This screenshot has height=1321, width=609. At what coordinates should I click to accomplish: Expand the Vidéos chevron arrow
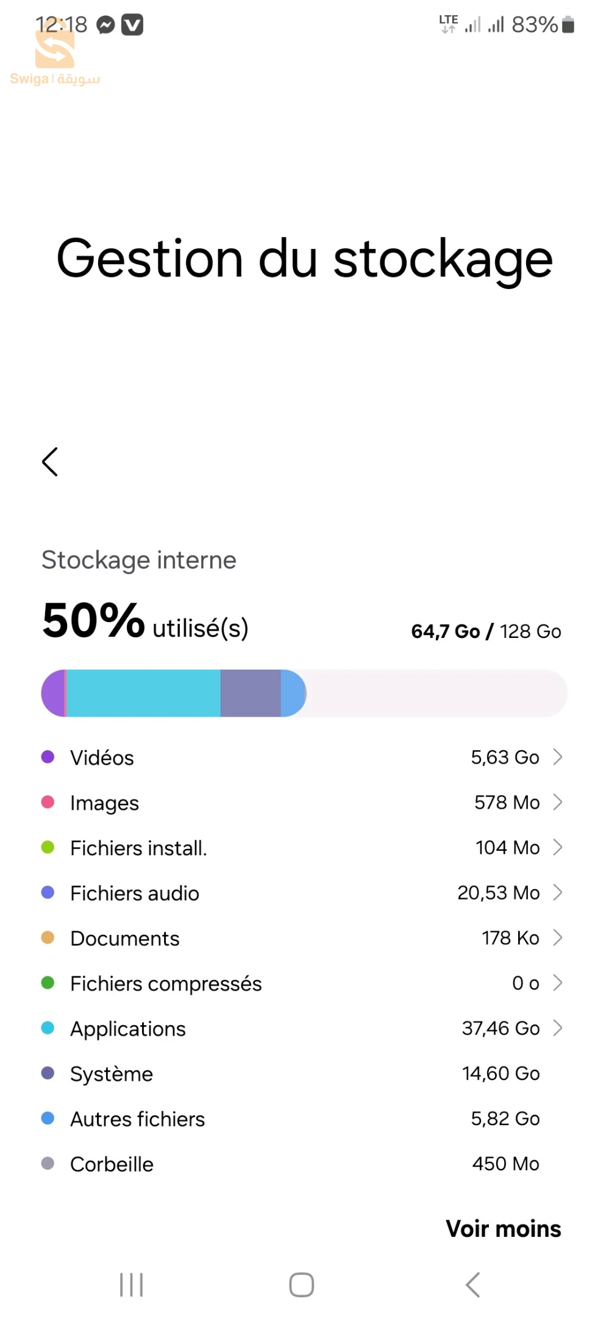tap(557, 757)
